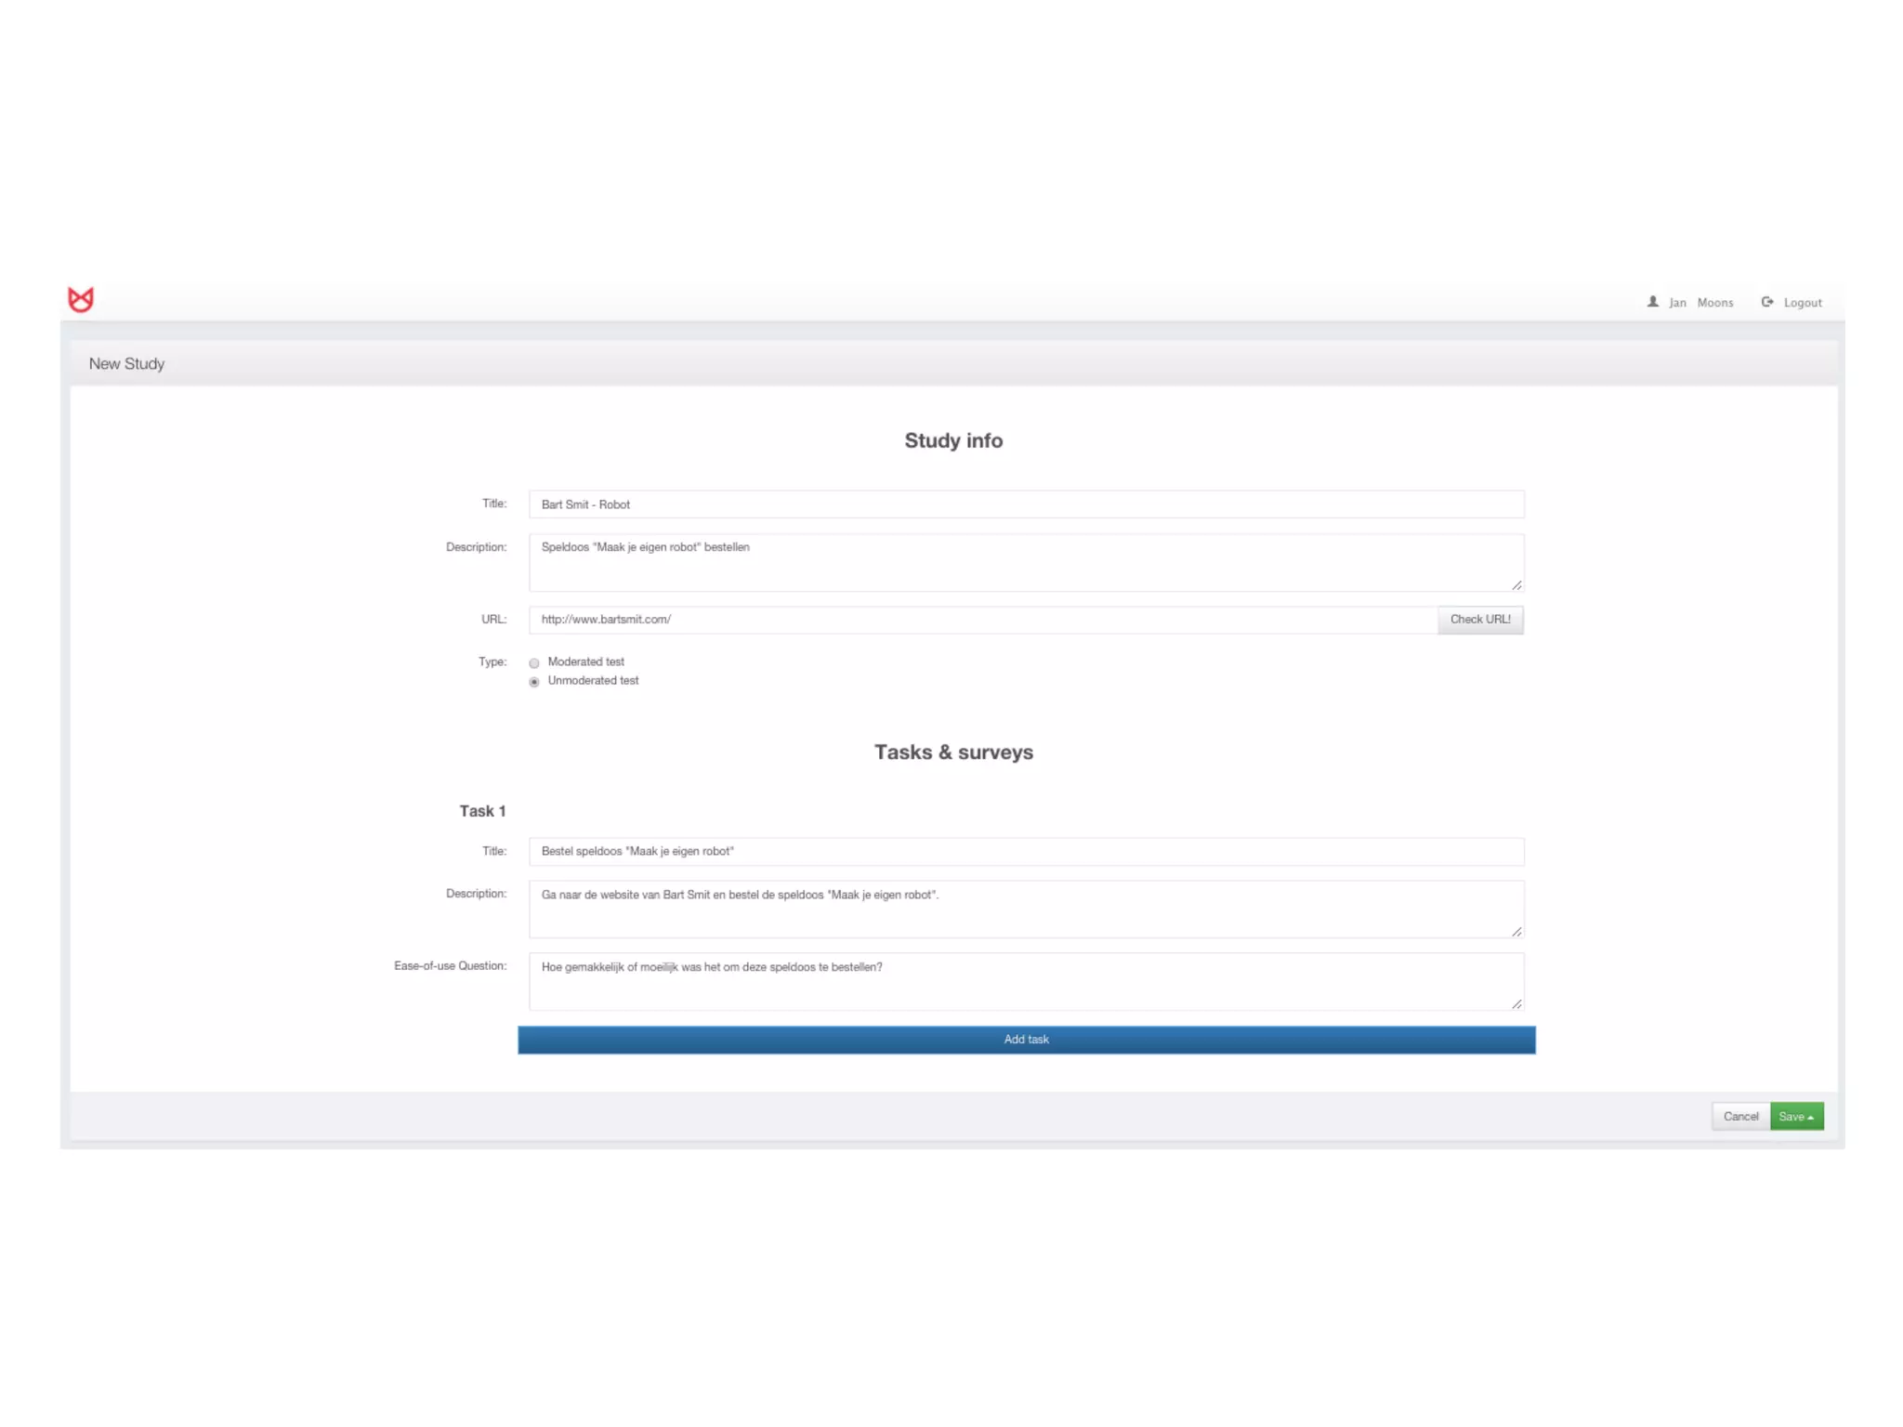Click the Task 1 Title field
The width and height of the screenshot is (1903, 1427).
[1026, 851]
